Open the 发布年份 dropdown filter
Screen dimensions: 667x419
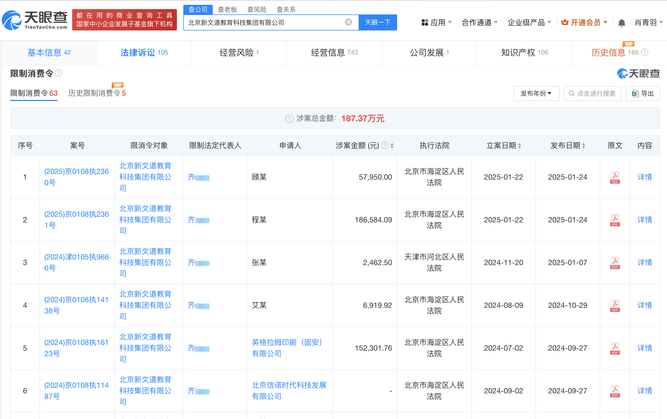pos(536,94)
